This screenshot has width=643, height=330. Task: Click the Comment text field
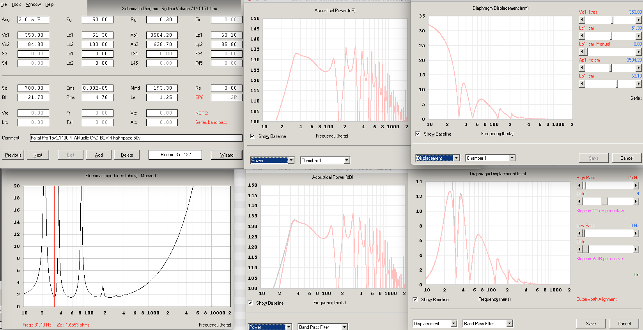point(136,138)
